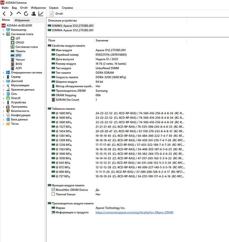Viewport: 229px width, 242px height.
Task: Select the ЦП tree item
Action: 18,38
